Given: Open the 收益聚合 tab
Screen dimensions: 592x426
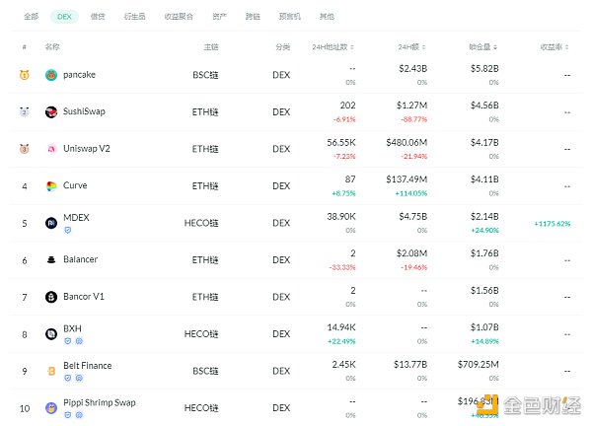Looking at the screenshot, I should coord(178,17).
